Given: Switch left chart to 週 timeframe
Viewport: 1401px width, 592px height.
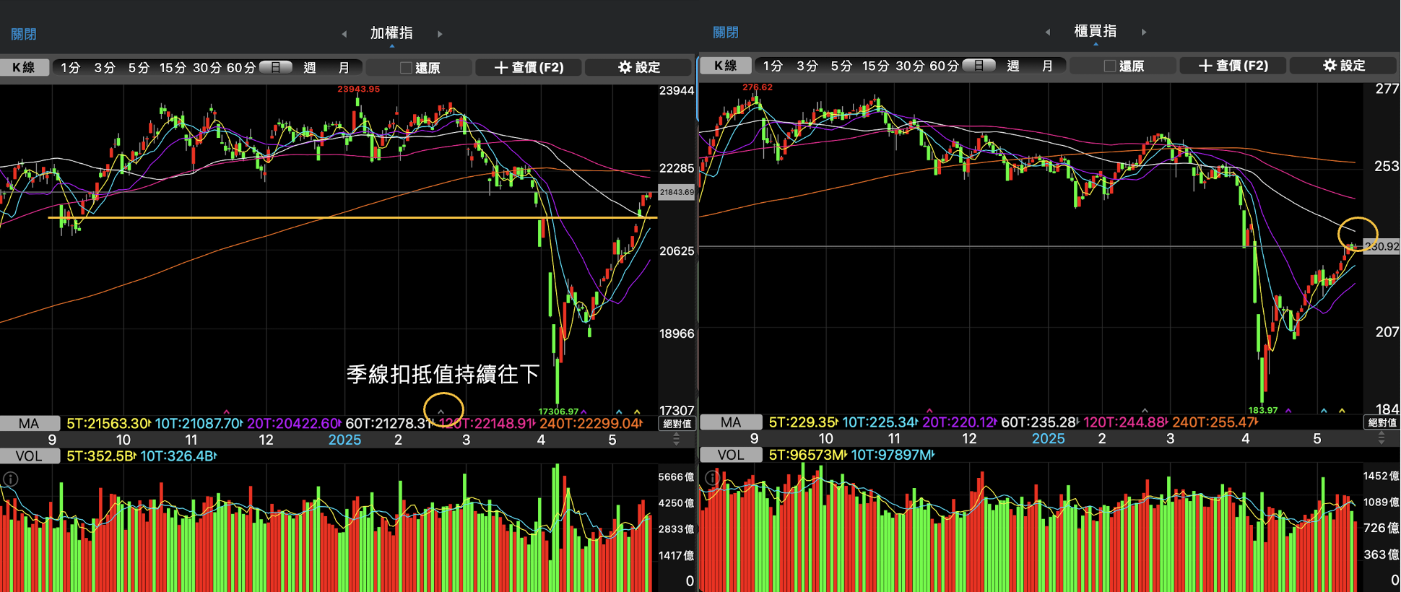Looking at the screenshot, I should (310, 68).
